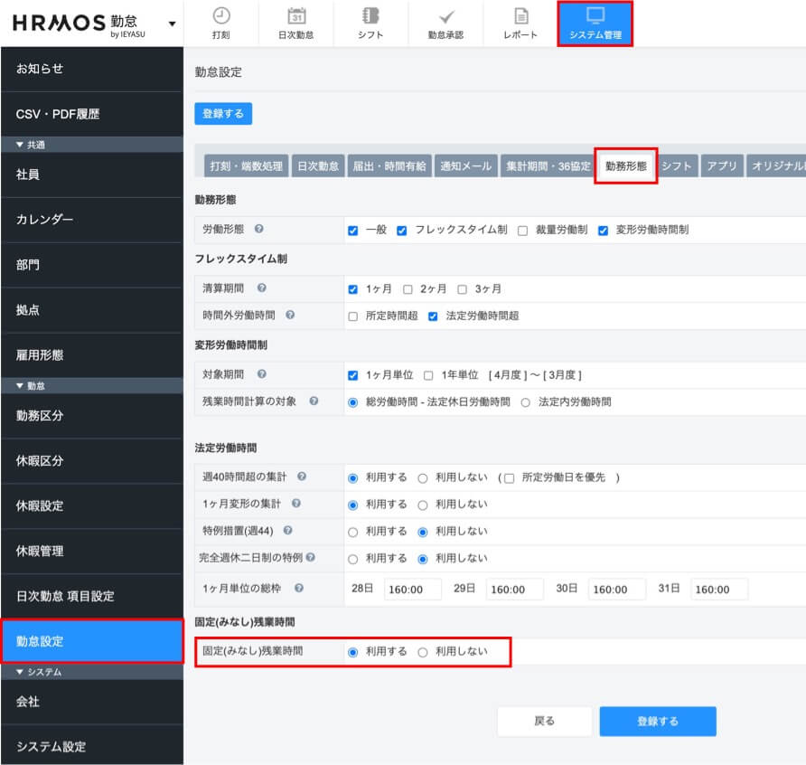Image resolution: width=806 pixels, height=765 pixels.
Task: Open 日次勤怠 calendar icon in top bar
Action: tap(295, 15)
